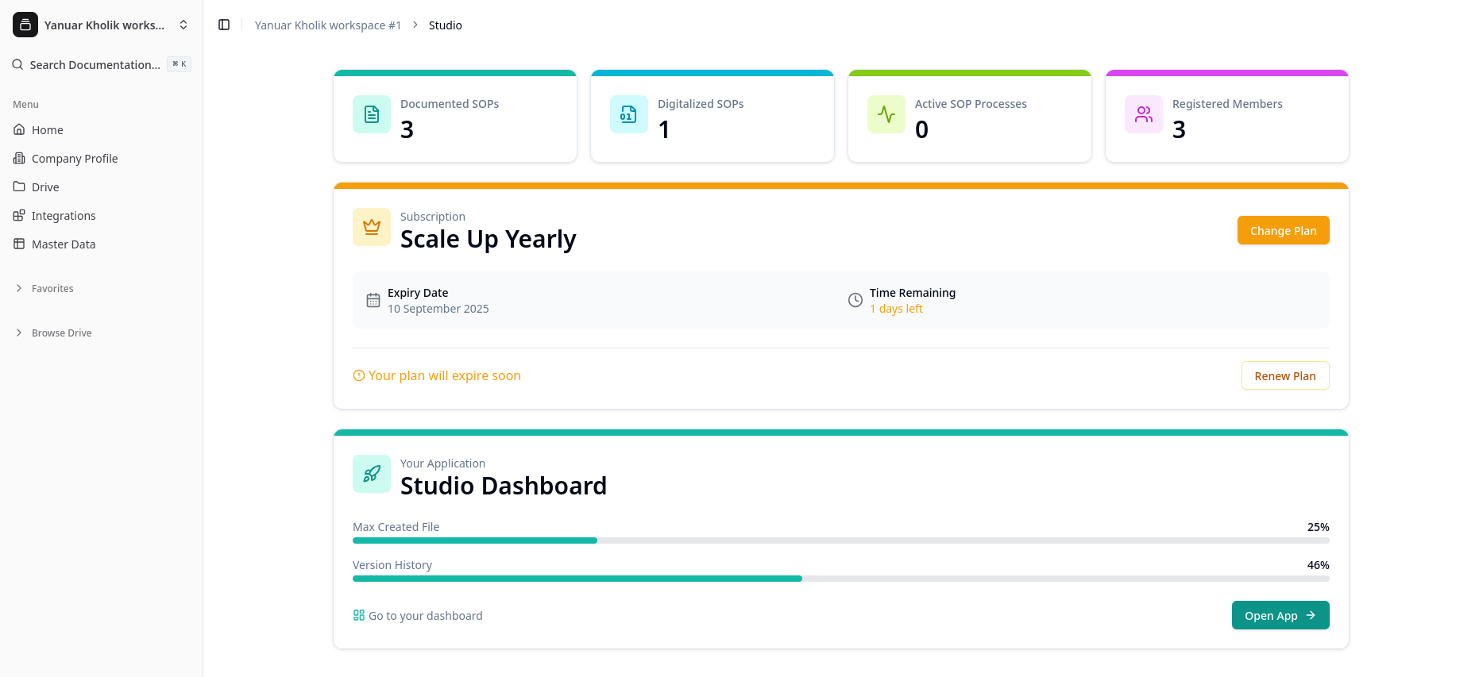1479x677 pixels.
Task: Focus the Search Documentation field
Action: tap(95, 65)
